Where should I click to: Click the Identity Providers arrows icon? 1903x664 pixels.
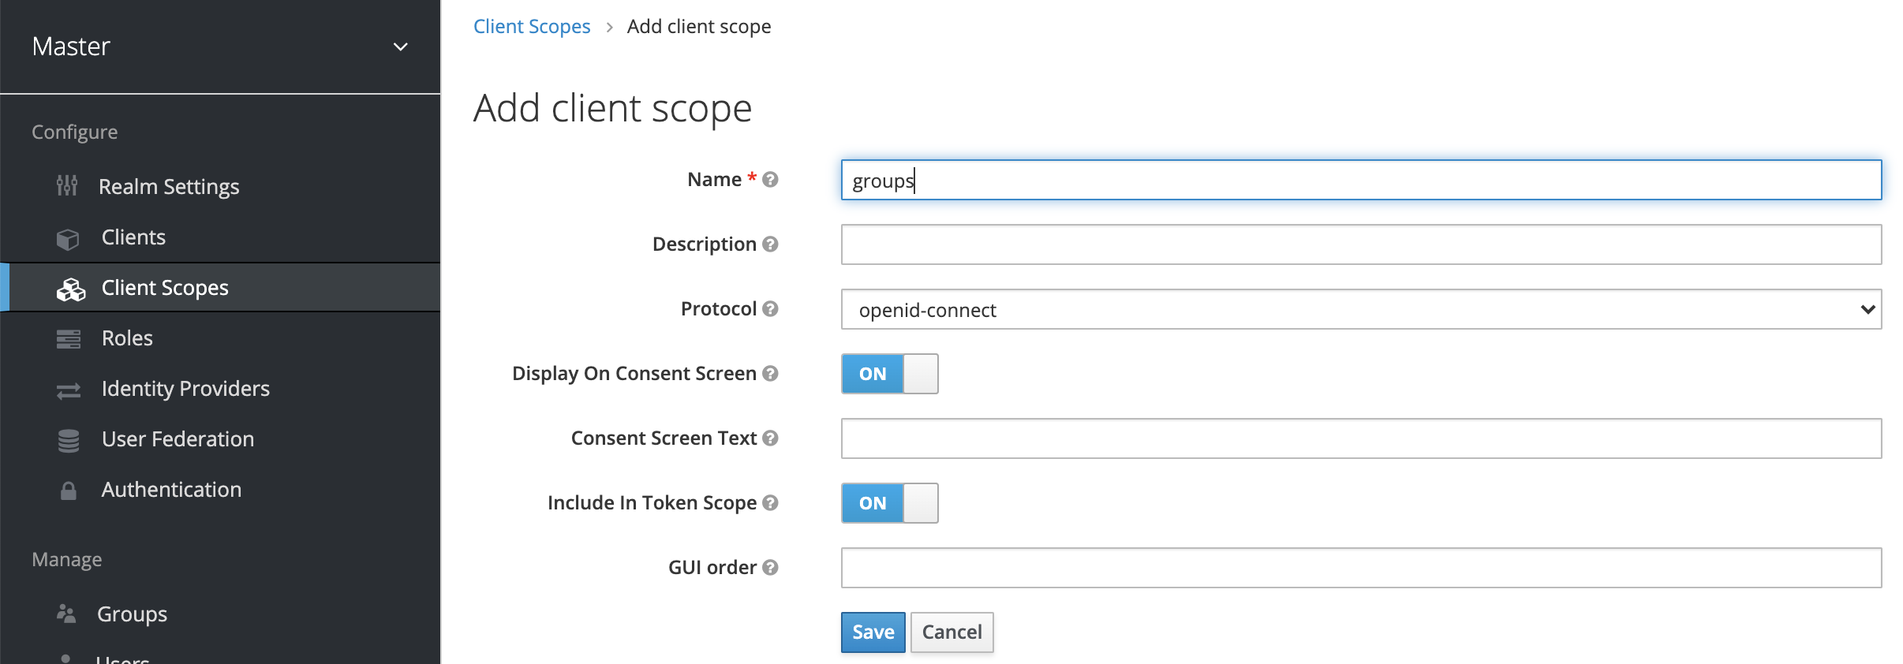69,390
